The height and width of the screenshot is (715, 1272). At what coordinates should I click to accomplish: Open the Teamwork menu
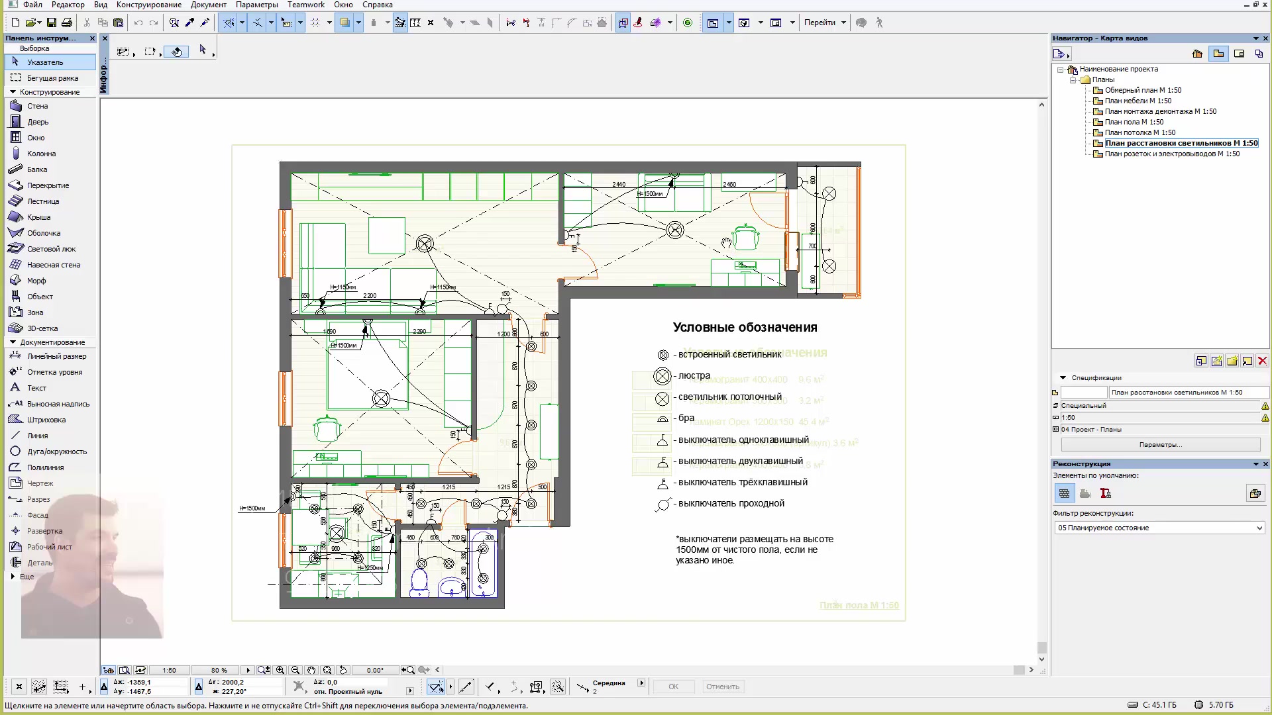point(306,5)
